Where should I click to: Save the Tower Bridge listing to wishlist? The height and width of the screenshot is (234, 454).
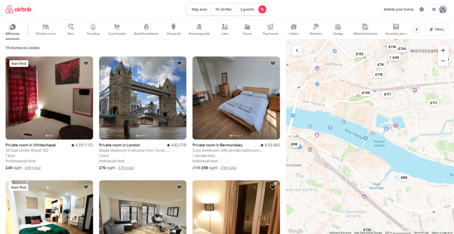pyautogui.click(x=180, y=63)
